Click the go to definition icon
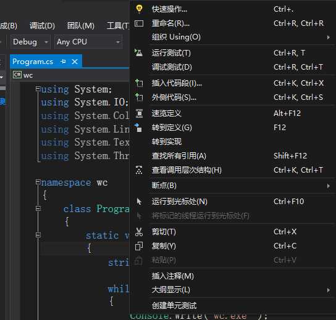336x320 pixels. click(x=138, y=128)
